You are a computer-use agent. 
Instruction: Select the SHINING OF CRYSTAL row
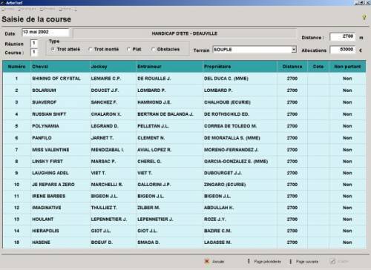(x=184, y=79)
